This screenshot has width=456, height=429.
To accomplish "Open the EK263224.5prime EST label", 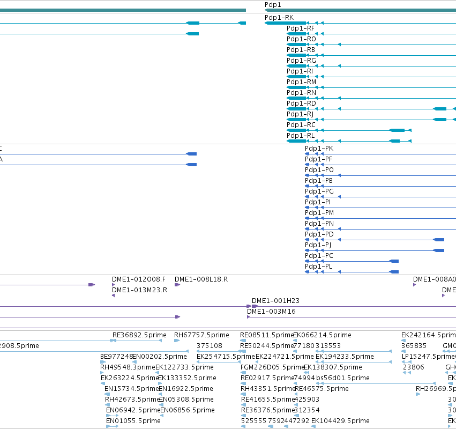I will (130, 379).
